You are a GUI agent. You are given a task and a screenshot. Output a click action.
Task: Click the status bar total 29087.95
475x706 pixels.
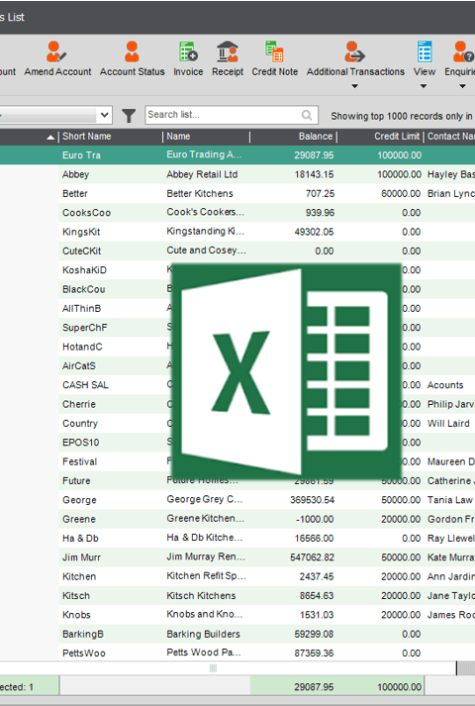[x=314, y=687]
